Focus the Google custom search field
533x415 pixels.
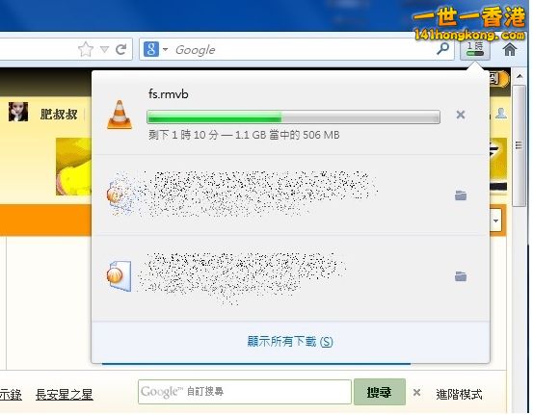[x=245, y=392]
